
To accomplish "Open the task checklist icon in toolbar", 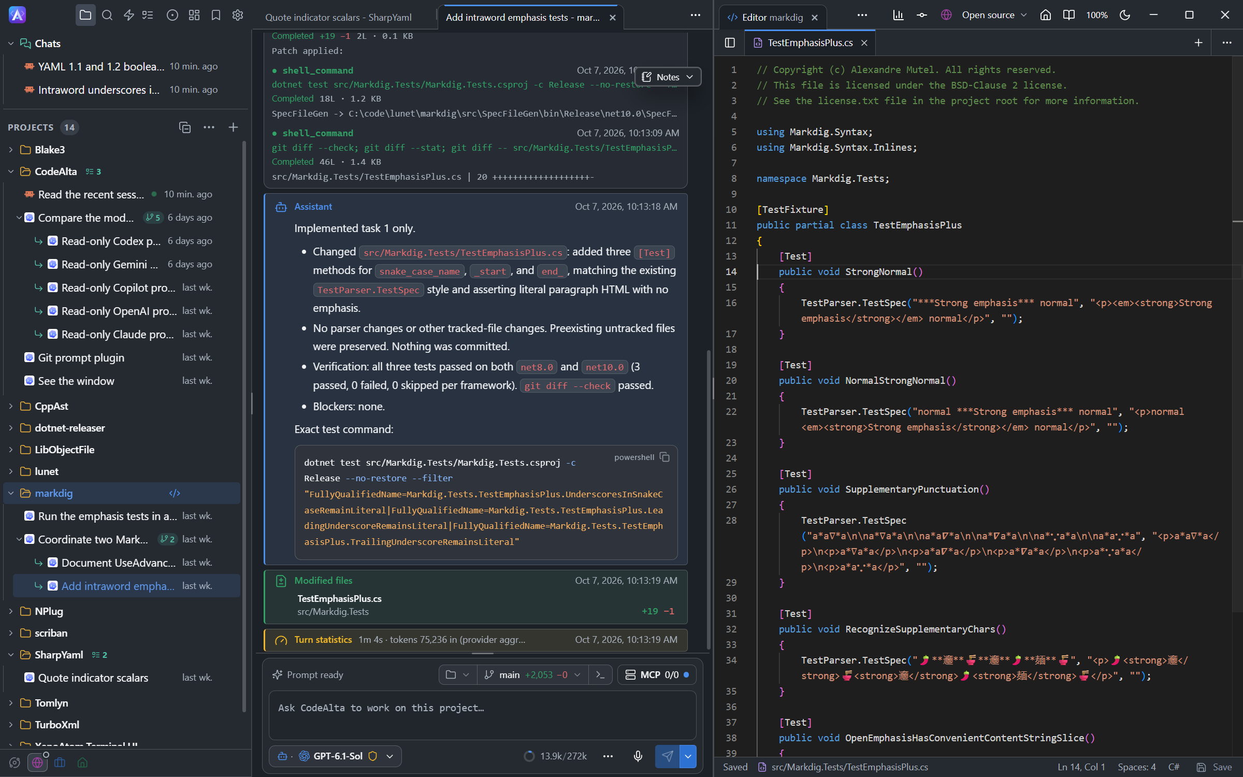I will click(x=148, y=15).
